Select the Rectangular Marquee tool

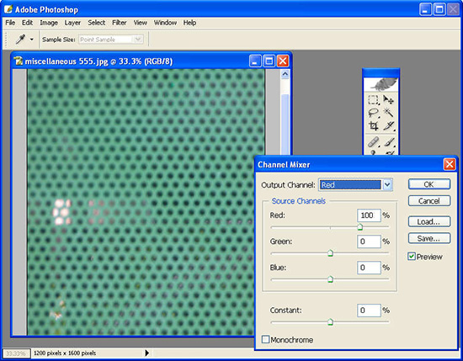coord(373,100)
